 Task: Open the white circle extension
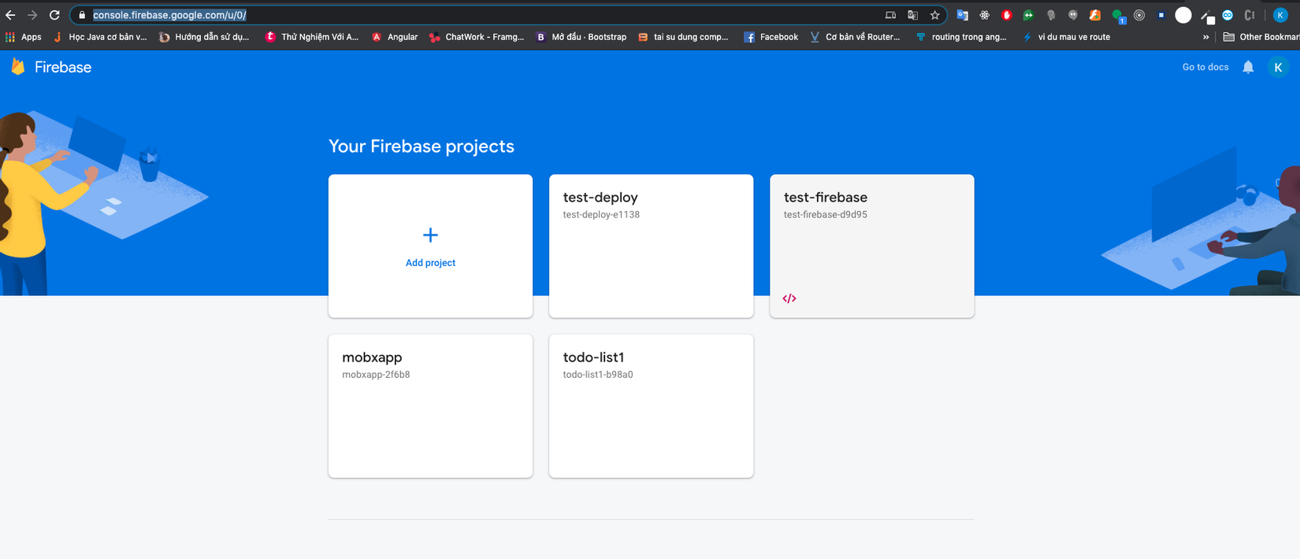tap(1183, 15)
